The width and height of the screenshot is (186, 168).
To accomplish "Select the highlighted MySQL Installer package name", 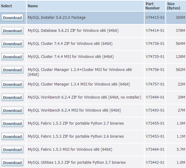I will click(x=57, y=18).
